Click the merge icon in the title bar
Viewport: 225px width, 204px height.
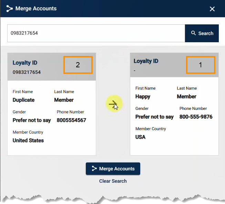[9, 9]
